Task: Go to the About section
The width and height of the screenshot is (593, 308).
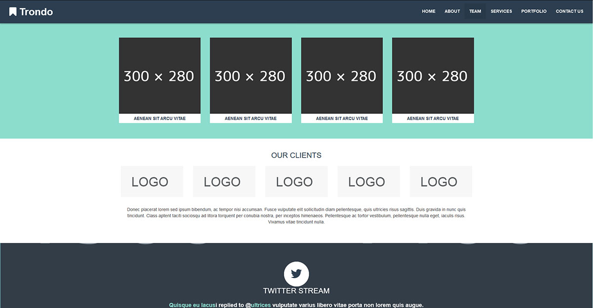Action: tap(452, 11)
